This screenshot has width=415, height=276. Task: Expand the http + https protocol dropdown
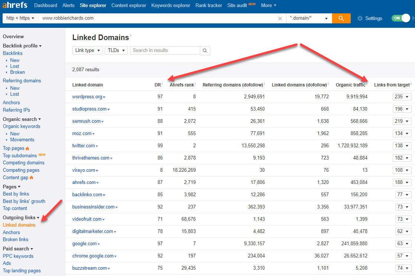20,18
